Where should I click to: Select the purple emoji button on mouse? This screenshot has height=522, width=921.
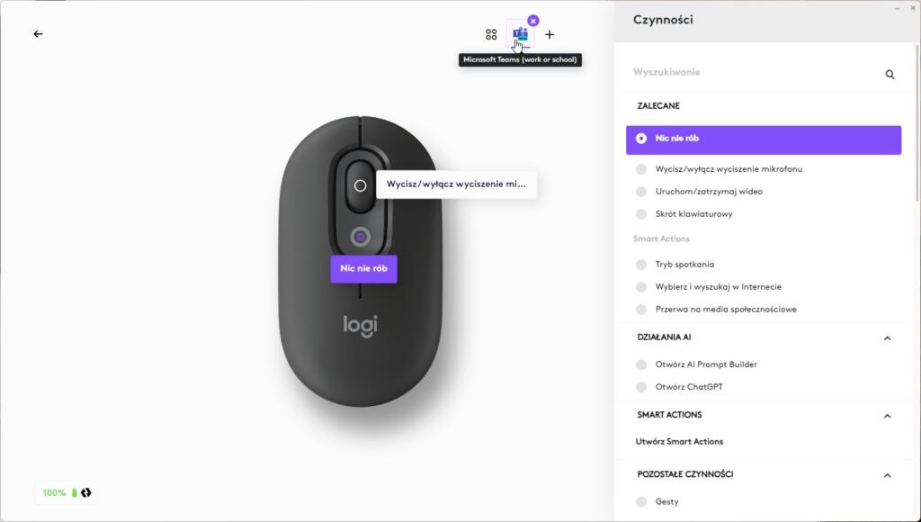coord(360,237)
